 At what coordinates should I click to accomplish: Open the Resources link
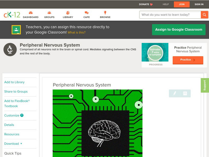[12, 134]
